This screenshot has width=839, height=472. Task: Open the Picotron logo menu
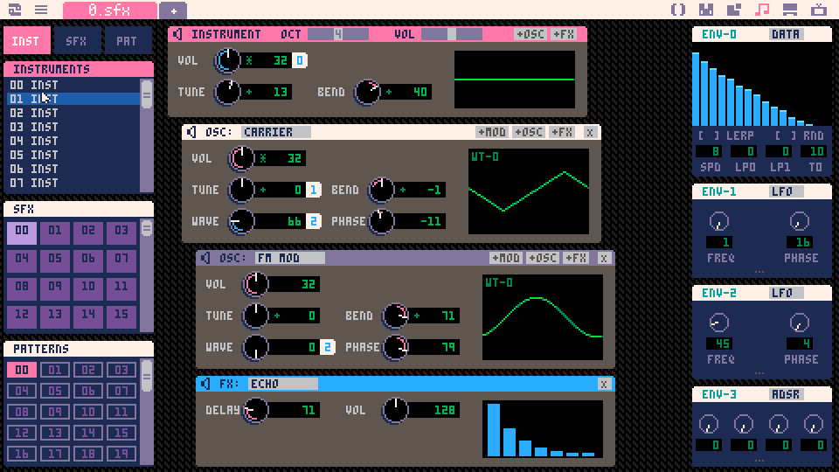click(15, 10)
